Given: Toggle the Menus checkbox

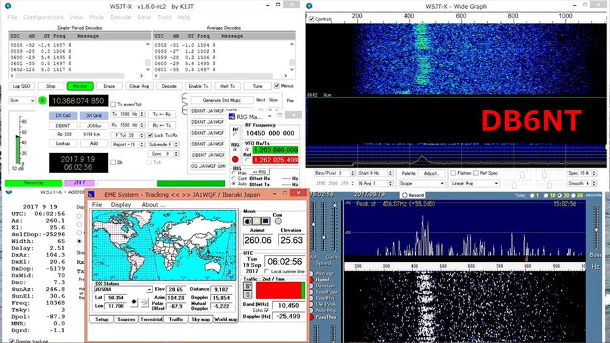Looking at the screenshot, I should (277, 86).
